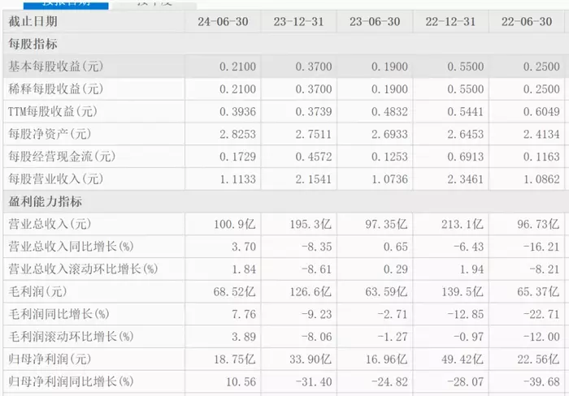The image size is (569, 396).
Task: Click the 每股净资产(元) row label
Action: (50, 134)
